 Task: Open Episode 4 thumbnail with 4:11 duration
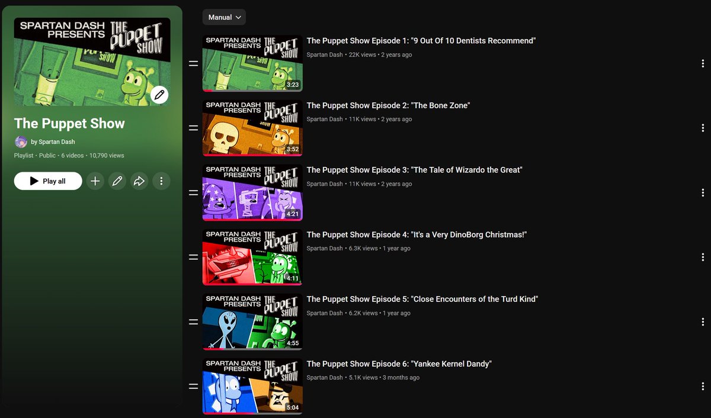click(252, 257)
